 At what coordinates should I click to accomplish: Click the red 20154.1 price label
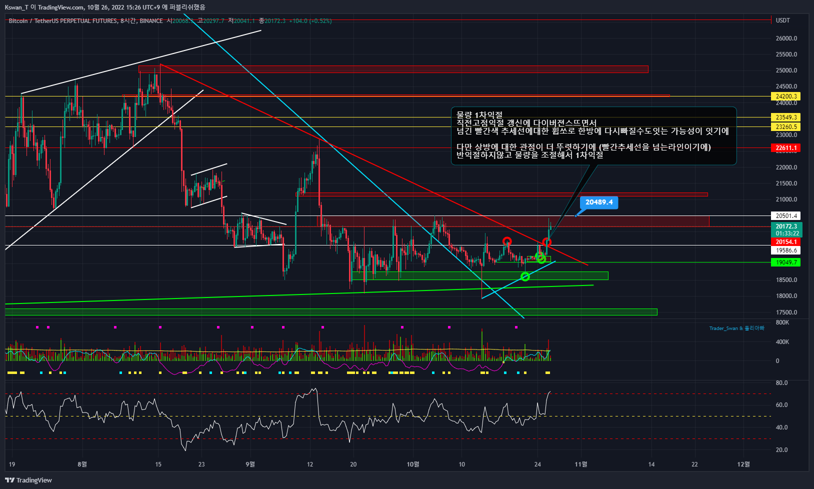tap(786, 242)
